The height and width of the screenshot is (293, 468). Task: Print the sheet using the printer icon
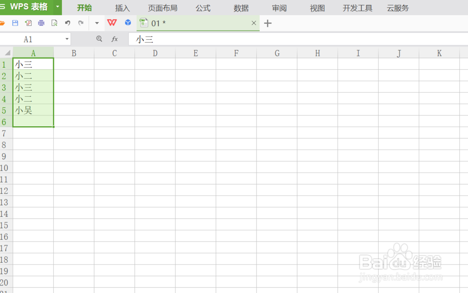41,23
